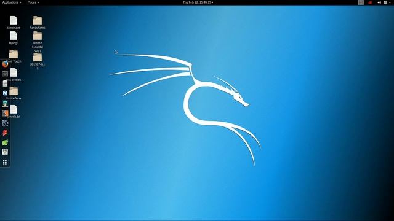The image size is (394, 221).
Task: Launch Burp Suite from the dock
Action: coord(5,113)
